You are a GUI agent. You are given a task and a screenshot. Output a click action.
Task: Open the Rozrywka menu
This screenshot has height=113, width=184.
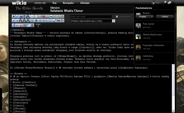69,3
